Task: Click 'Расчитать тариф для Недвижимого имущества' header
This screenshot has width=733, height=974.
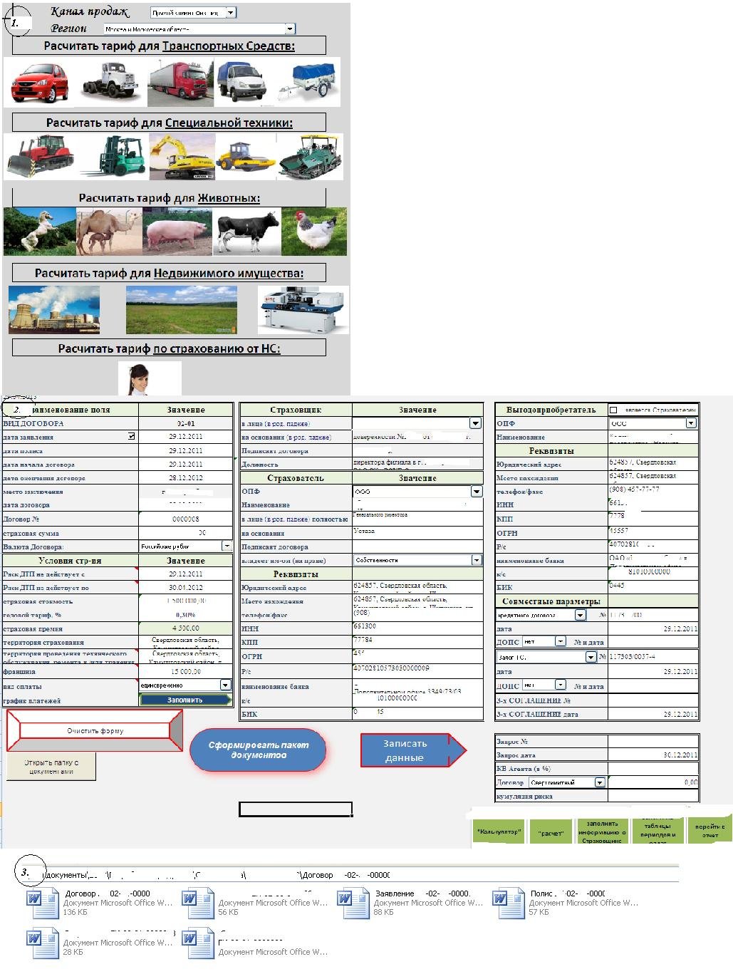Action: [169, 273]
